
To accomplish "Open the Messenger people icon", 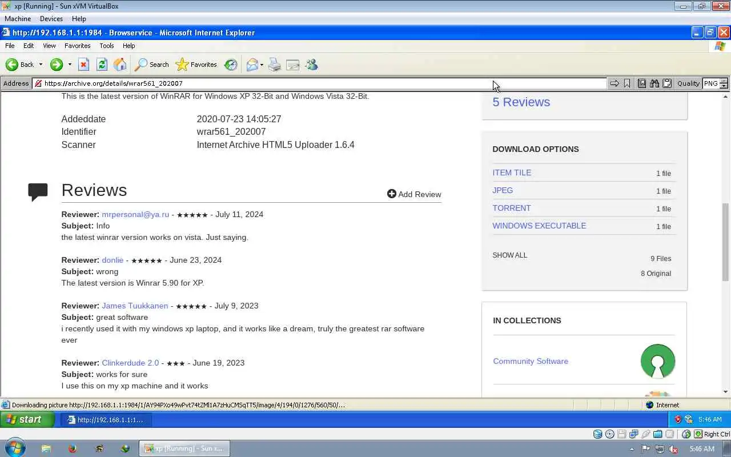I will [x=311, y=65].
